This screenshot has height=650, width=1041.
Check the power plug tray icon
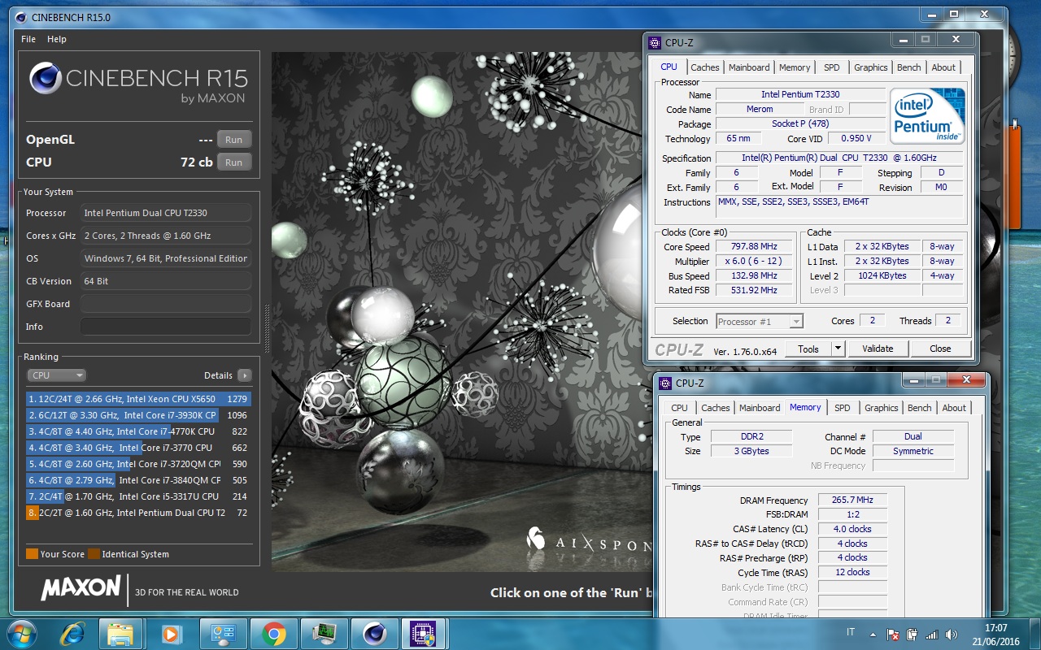[x=912, y=634]
